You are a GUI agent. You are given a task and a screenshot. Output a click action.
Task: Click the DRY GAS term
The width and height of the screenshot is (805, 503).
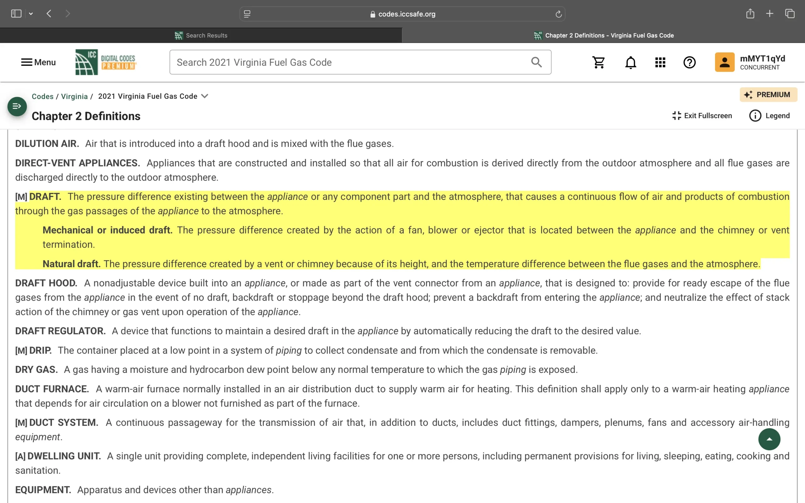point(36,370)
